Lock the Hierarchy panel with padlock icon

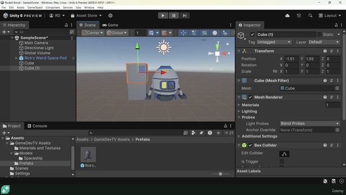66,25
